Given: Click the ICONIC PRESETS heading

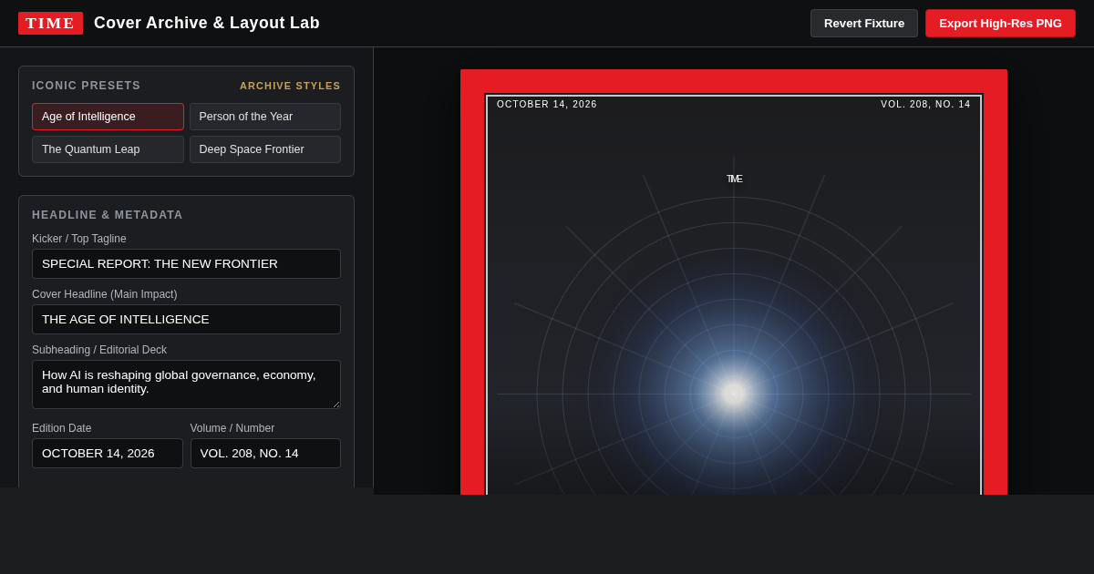Looking at the screenshot, I should [87, 86].
